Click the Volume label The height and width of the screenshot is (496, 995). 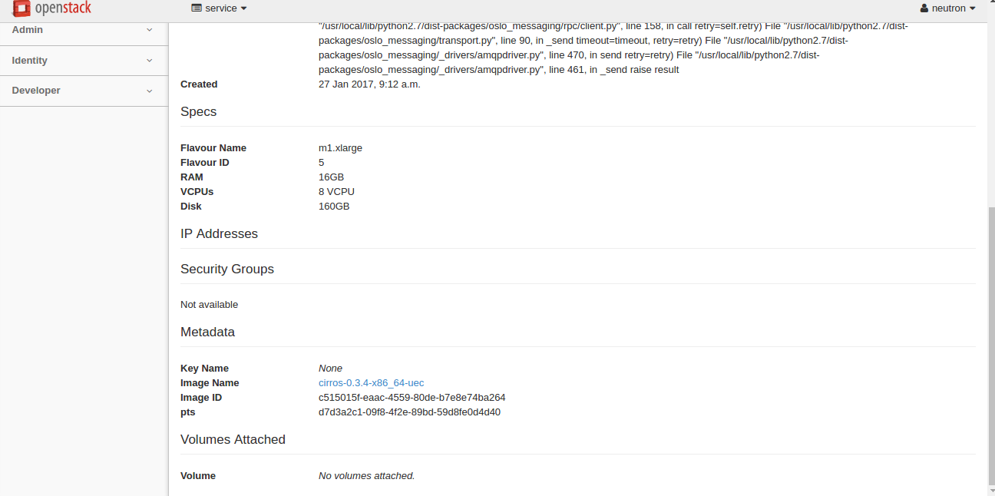pyautogui.click(x=198, y=476)
